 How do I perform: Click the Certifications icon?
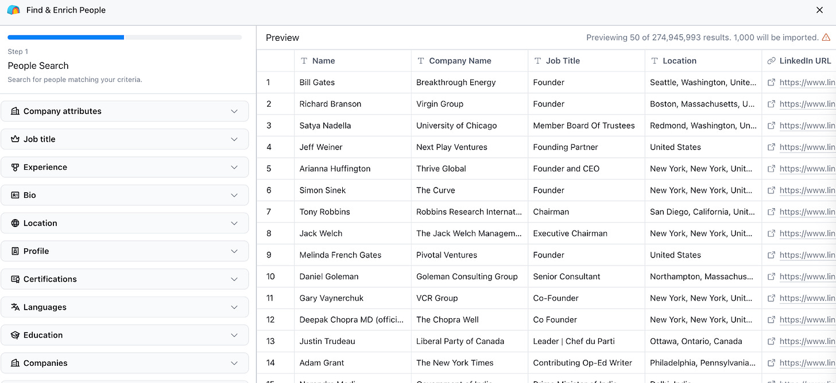coord(15,279)
